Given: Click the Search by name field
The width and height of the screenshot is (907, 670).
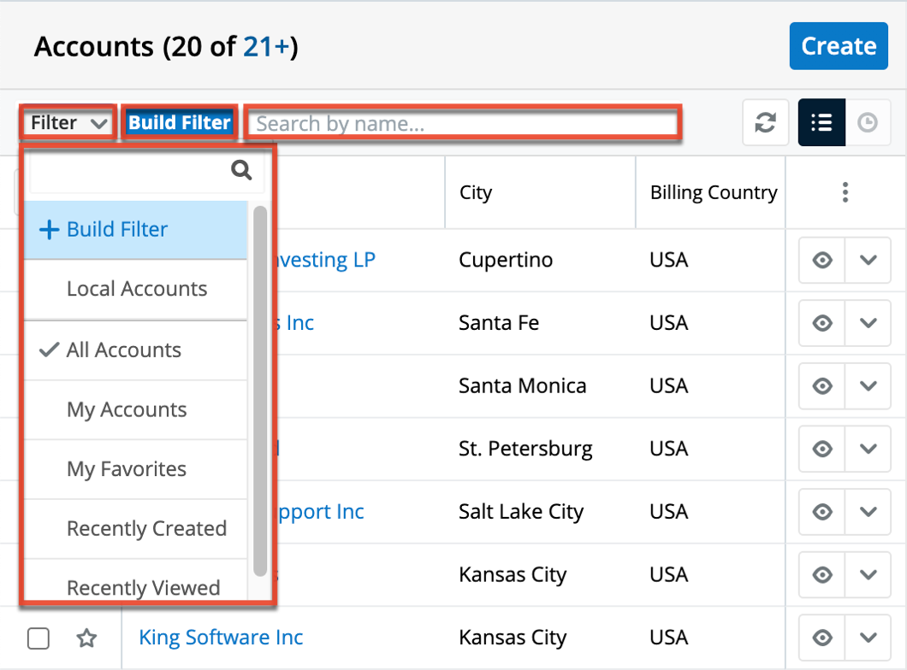Looking at the screenshot, I should 462,124.
